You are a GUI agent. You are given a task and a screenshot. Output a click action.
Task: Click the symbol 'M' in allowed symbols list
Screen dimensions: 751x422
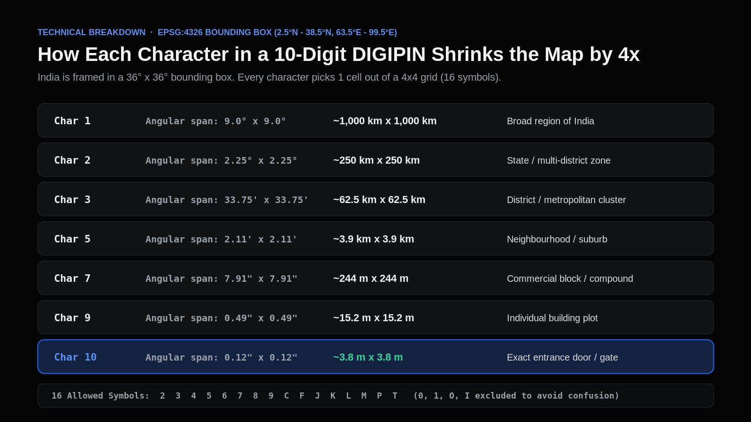coord(364,396)
